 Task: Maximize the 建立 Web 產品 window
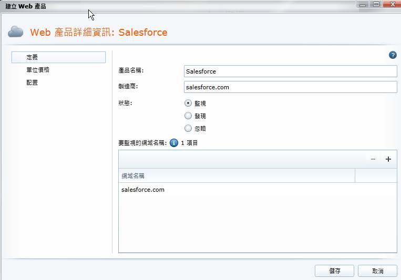376,4
